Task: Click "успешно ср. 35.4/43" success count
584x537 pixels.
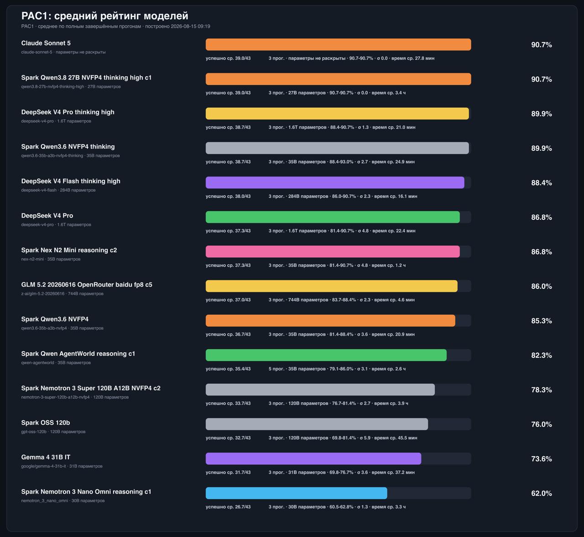Action: coord(228,369)
